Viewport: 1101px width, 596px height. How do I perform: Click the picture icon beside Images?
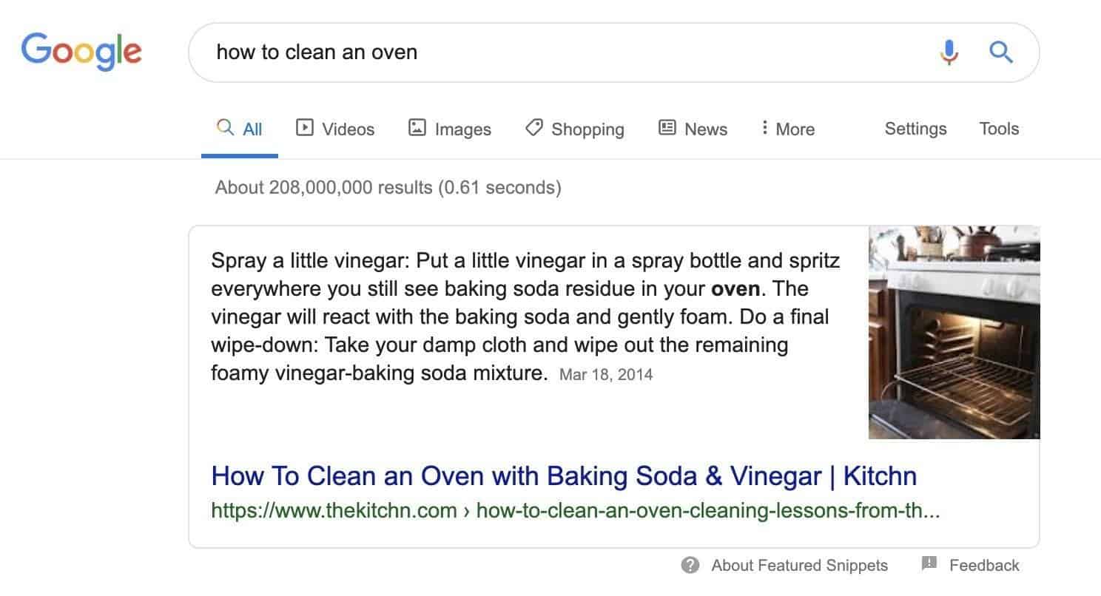pos(417,128)
